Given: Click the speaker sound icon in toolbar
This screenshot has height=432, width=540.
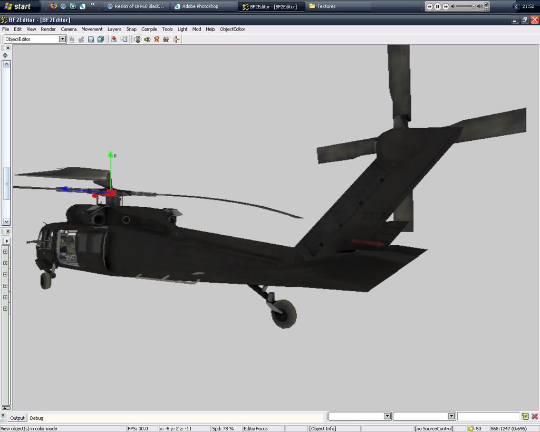Looking at the screenshot, I should [x=147, y=39].
